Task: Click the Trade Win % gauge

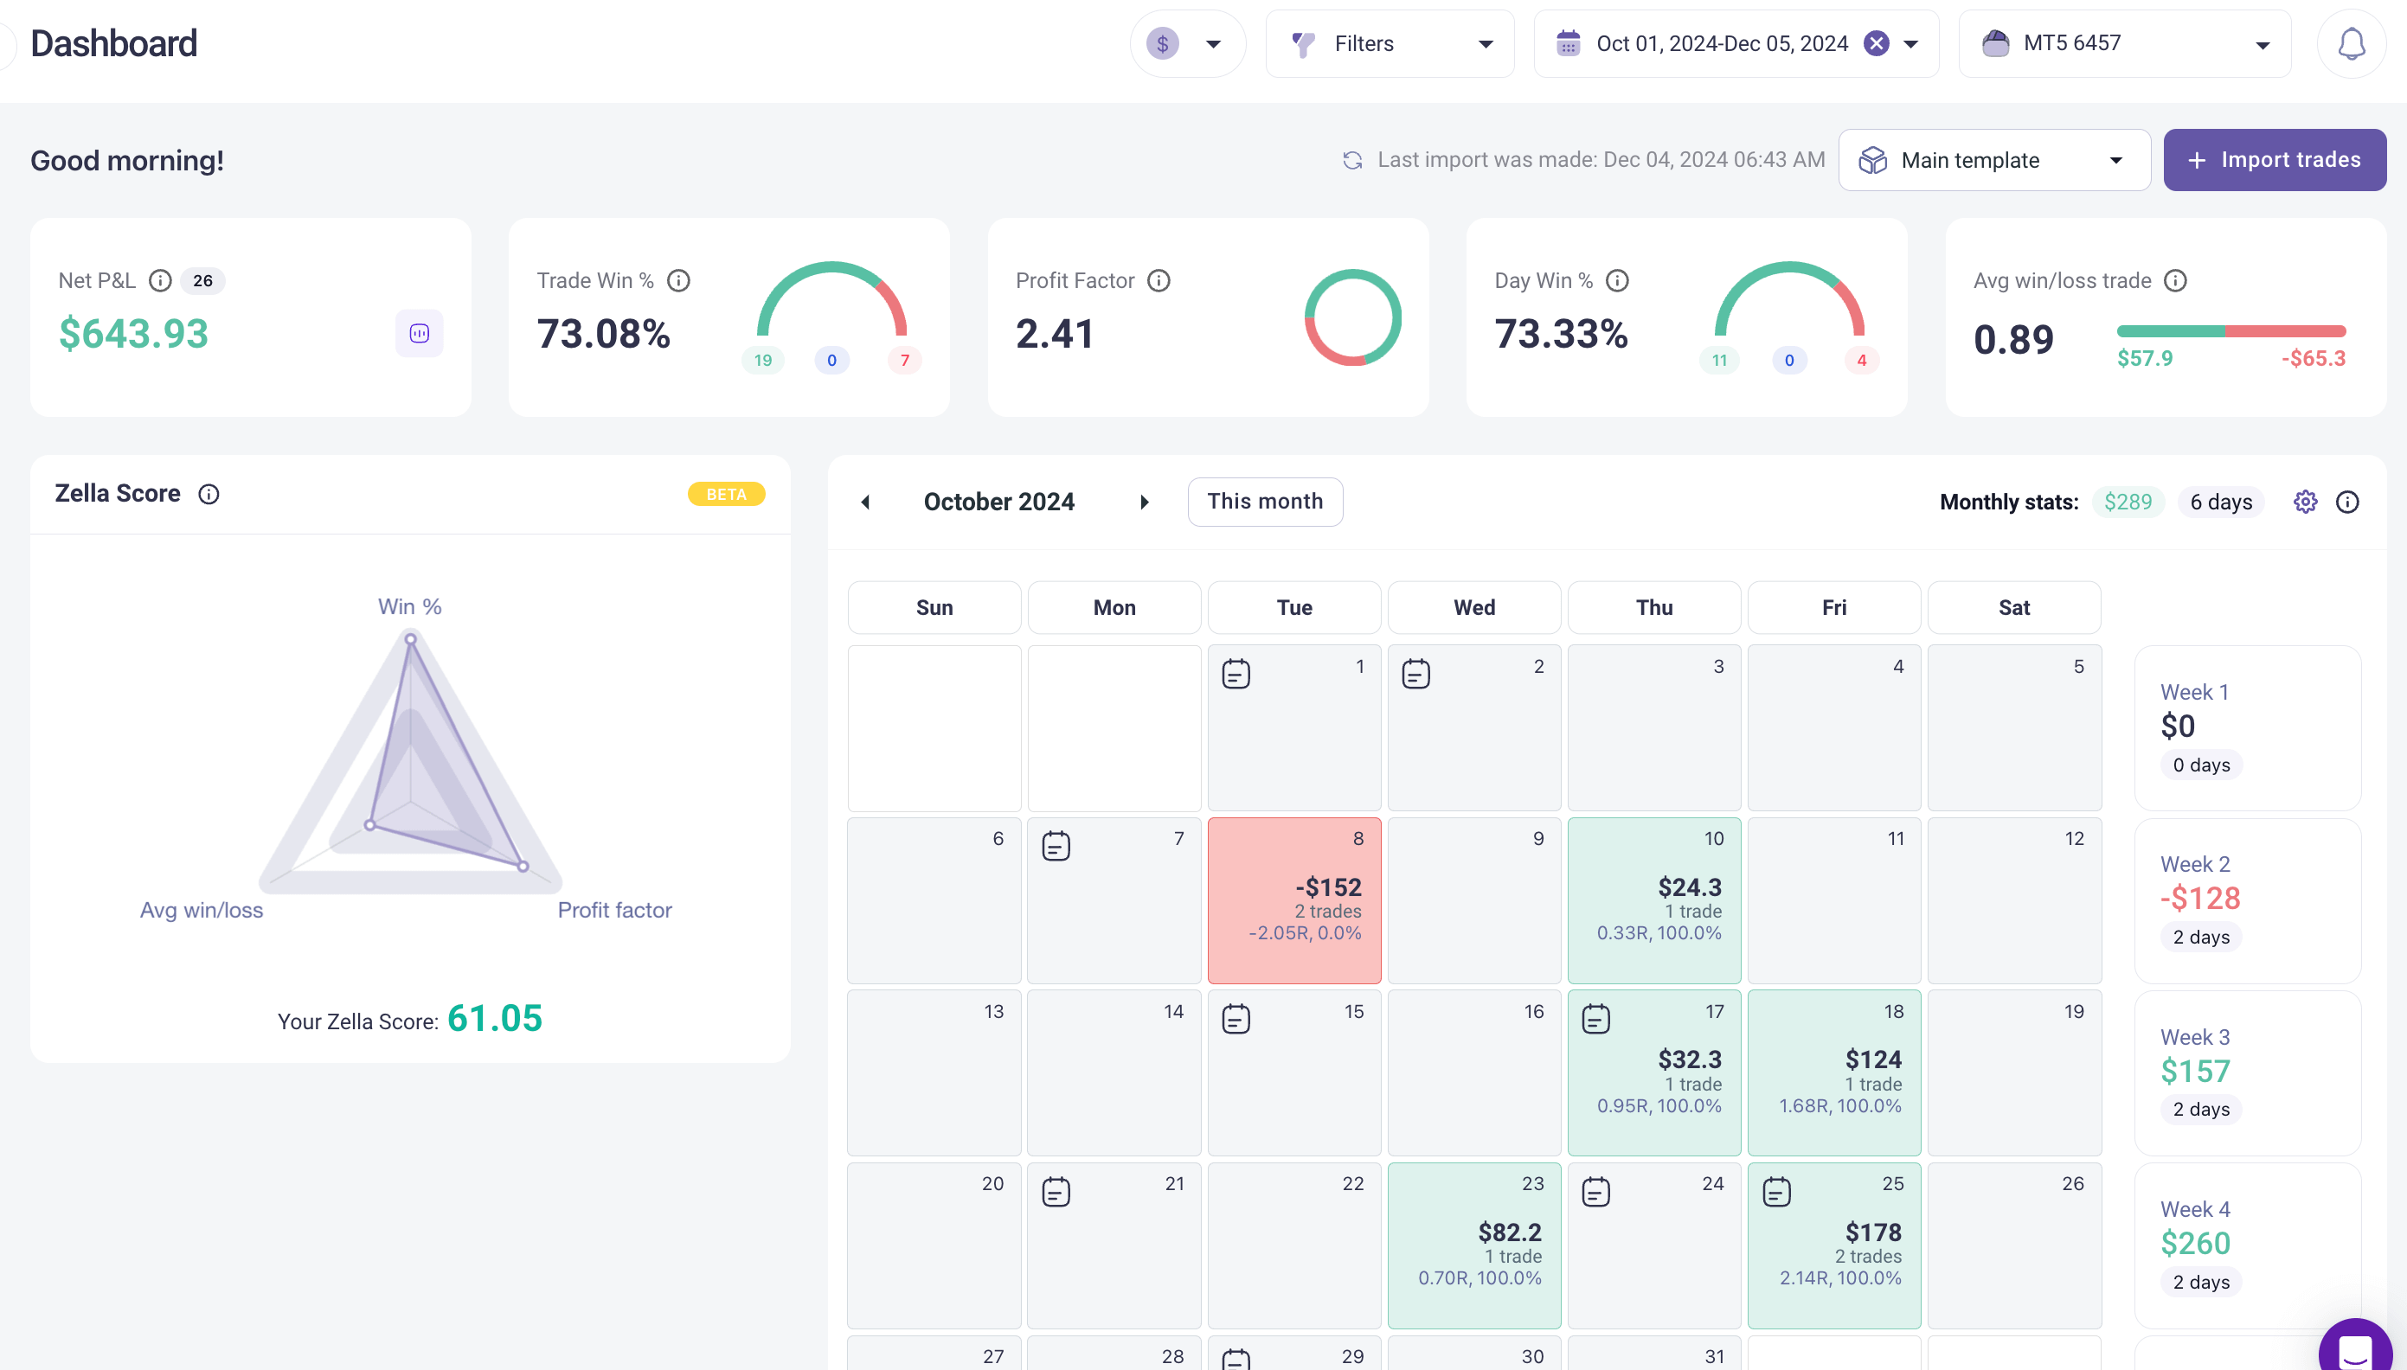Action: [831, 299]
